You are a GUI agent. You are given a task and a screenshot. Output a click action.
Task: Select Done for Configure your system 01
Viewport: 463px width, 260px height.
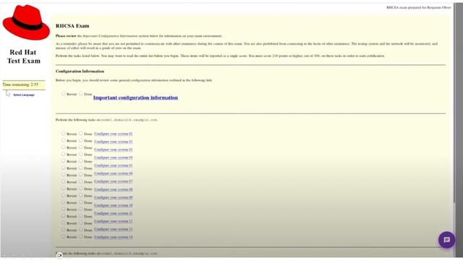(x=80, y=133)
